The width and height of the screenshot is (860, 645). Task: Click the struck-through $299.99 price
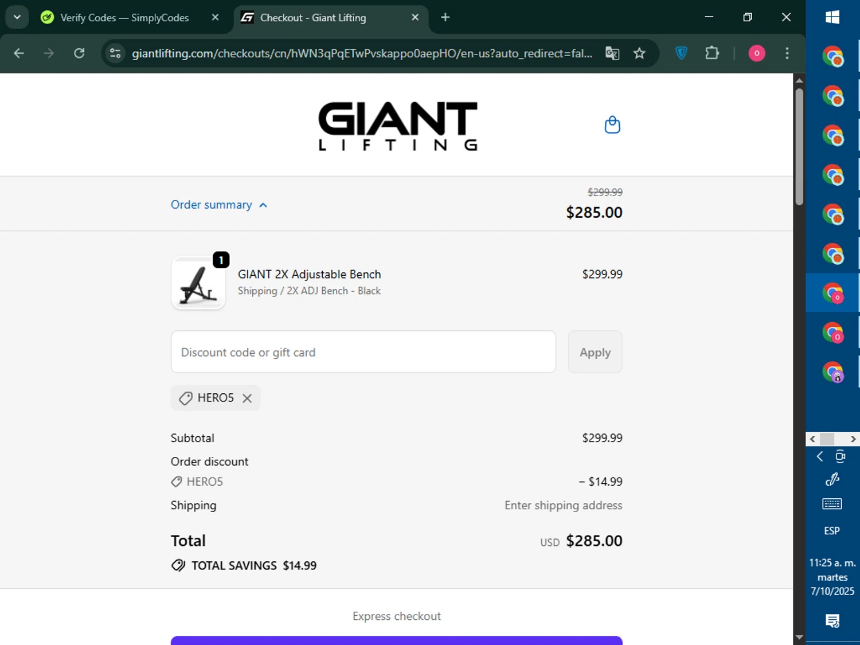pos(605,193)
